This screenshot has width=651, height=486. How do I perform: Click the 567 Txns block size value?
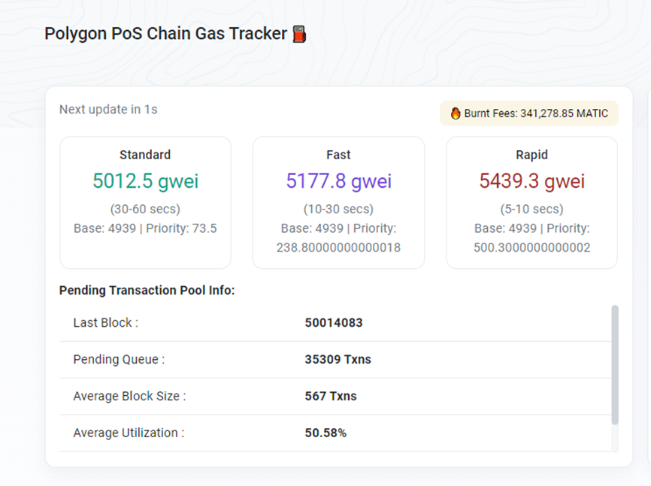331,396
